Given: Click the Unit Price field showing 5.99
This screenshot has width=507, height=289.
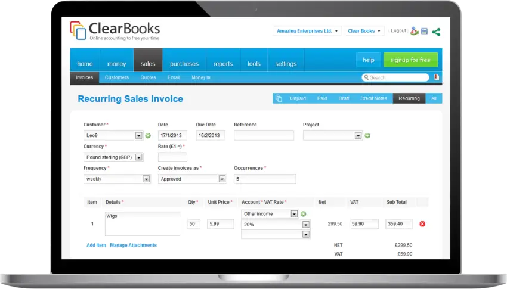Looking at the screenshot, I should [221, 224].
